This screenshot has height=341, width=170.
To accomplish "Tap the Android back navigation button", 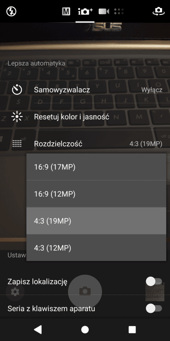I will 38,329.
